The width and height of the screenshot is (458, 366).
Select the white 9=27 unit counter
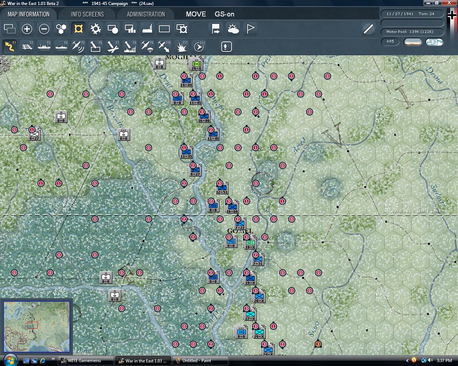(34, 135)
